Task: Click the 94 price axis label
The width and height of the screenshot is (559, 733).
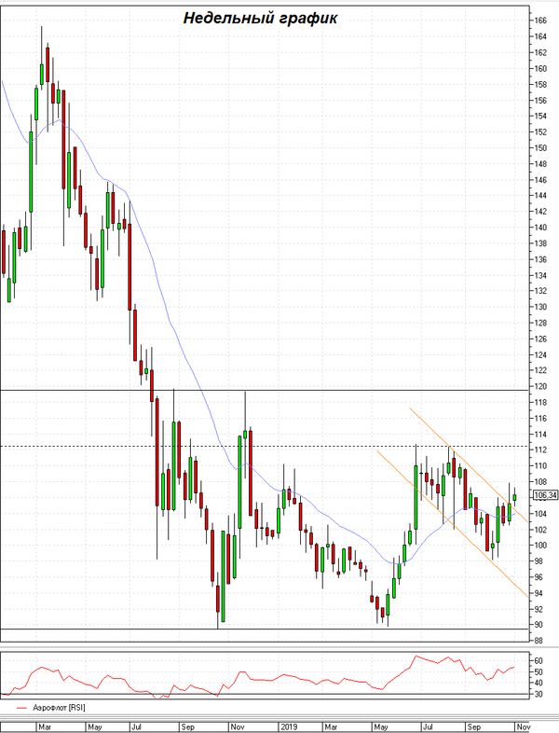Action: click(x=539, y=593)
